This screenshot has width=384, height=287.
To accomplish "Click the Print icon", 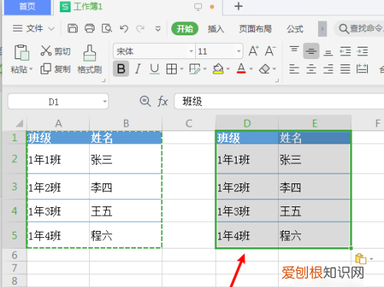I will pos(90,28).
